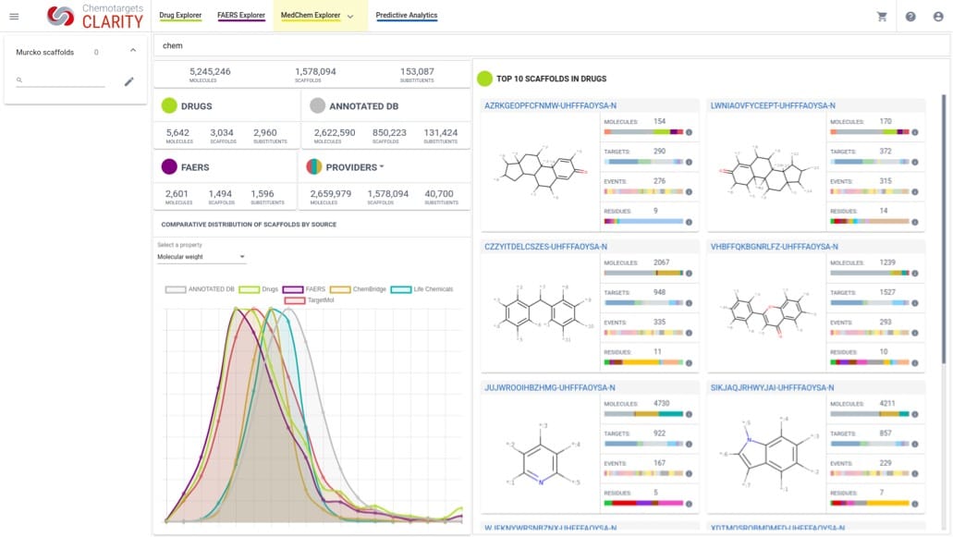This screenshot has height=537, width=953.
Task: Open the help icon in the header
Action: [x=910, y=15]
